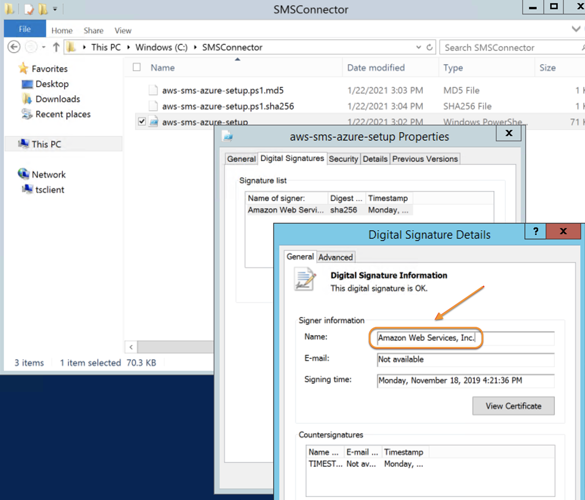The height and width of the screenshot is (500, 585).
Task: Expand path options after This PC
Action: (x=128, y=47)
